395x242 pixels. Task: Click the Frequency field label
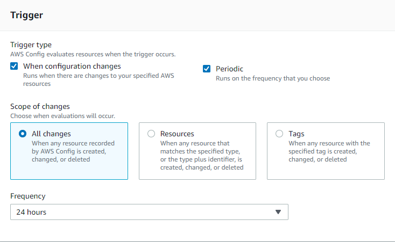click(x=28, y=196)
